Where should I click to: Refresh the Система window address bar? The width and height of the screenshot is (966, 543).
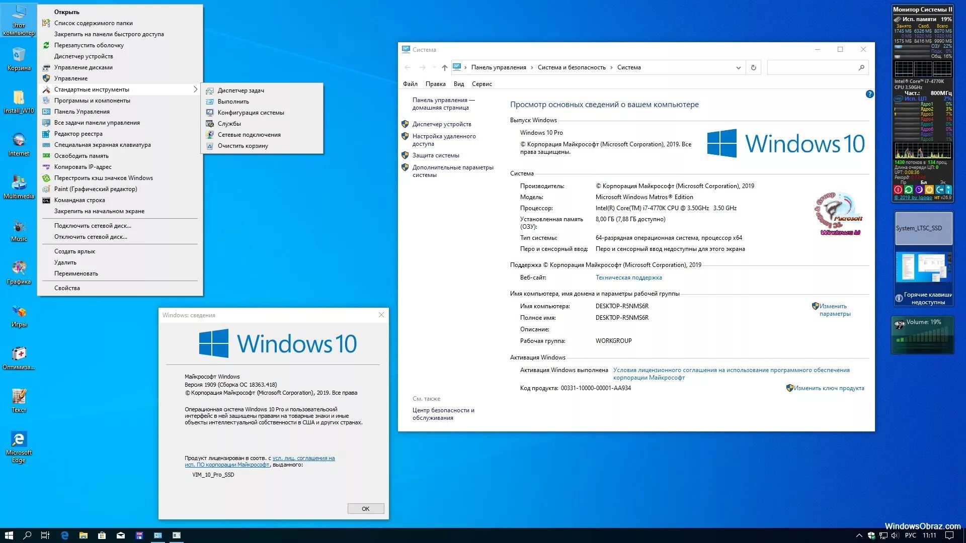pos(753,67)
